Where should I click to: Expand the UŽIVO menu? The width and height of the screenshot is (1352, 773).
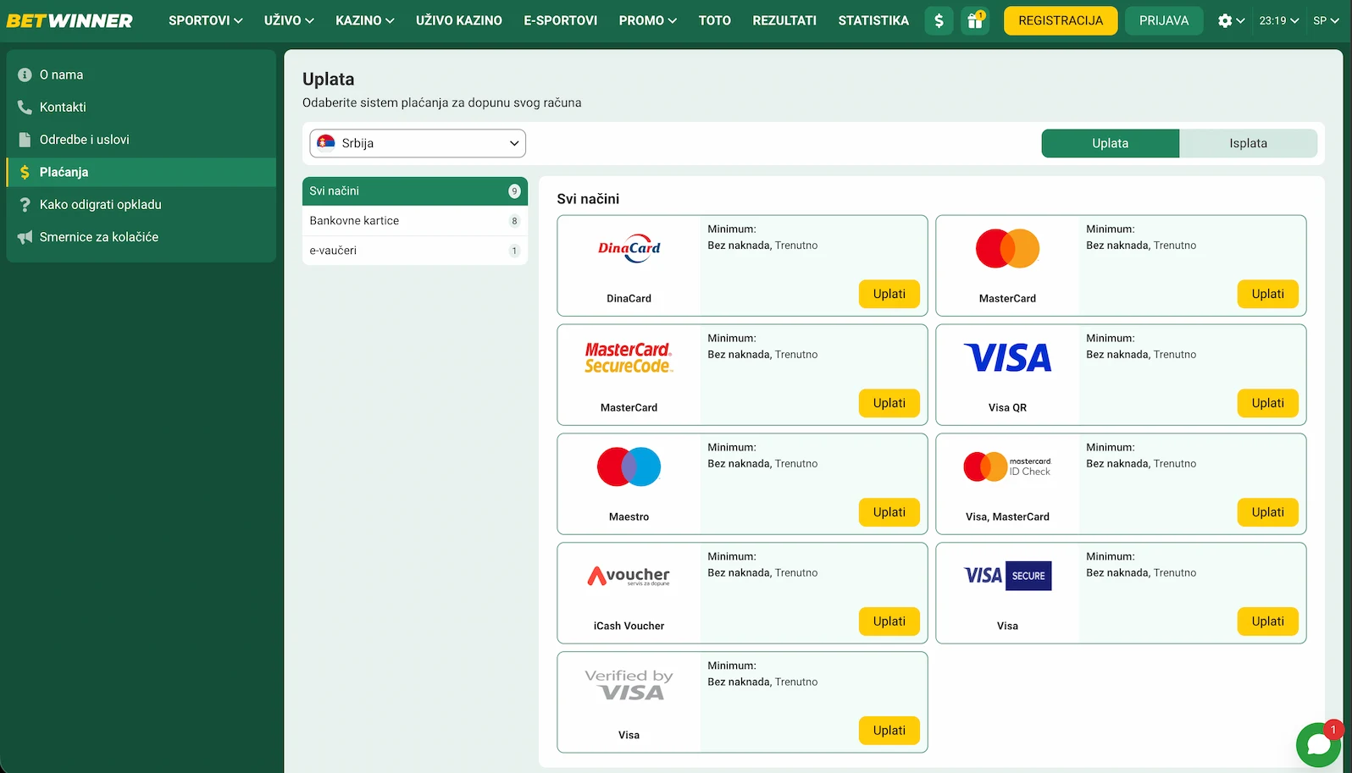click(x=289, y=20)
